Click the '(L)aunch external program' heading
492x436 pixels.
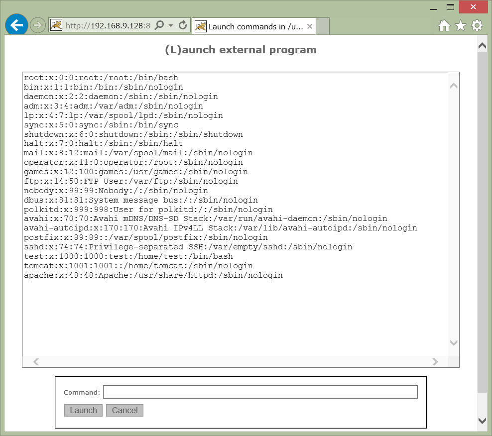(x=241, y=50)
